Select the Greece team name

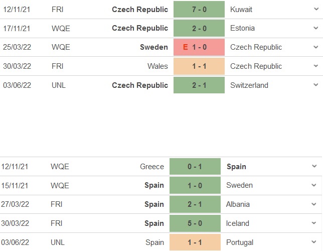click(152, 167)
